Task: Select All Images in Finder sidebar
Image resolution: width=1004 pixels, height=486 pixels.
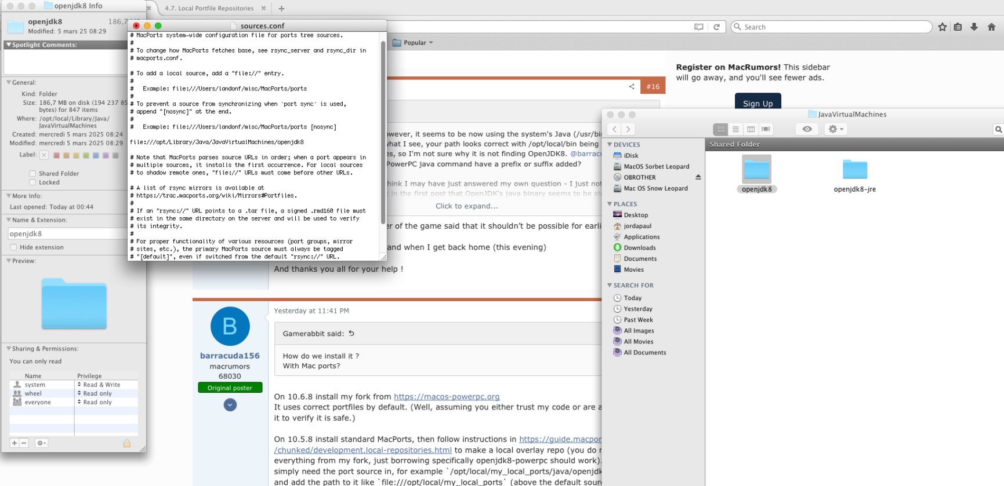Action: coord(639,331)
